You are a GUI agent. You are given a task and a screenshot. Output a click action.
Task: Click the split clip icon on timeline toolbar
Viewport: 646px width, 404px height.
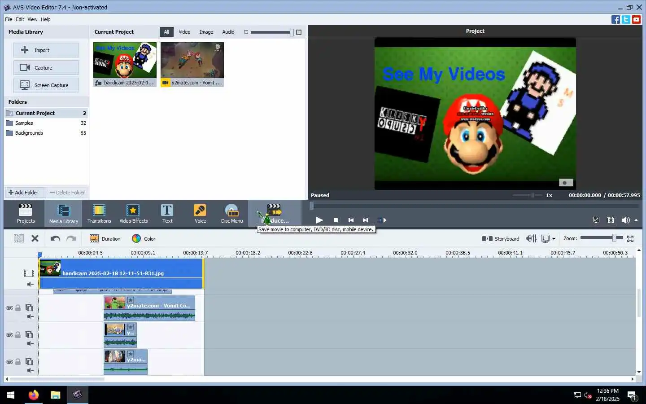(x=18, y=238)
